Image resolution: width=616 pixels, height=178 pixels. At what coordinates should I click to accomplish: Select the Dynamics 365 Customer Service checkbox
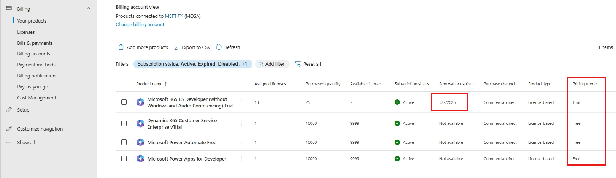[x=124, y=123]
